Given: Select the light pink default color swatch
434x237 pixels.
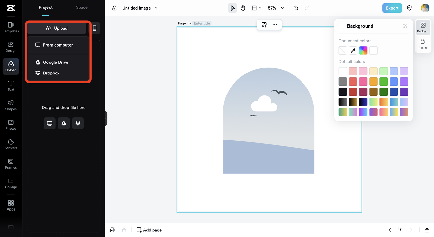Looking at the screenshot, I should 363,71.
